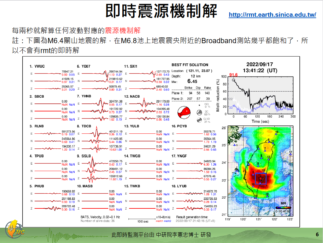The width and height of the screenshot is (323, 243).
Task: Click station label 11. SXI1
Action: 131,66
